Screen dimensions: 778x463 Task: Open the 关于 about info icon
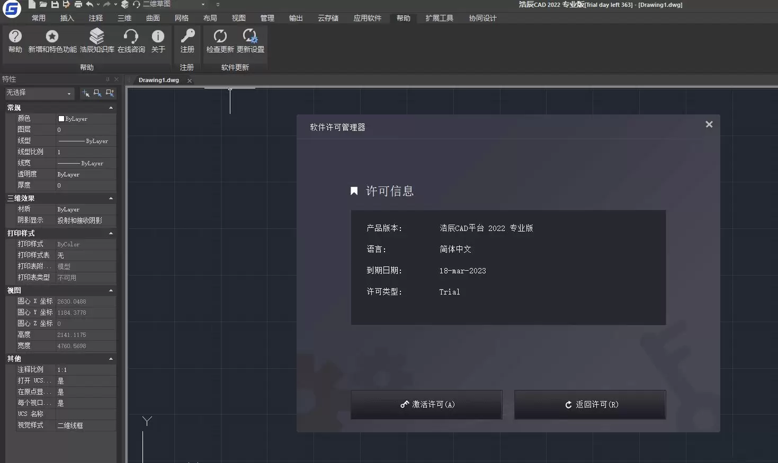(158, 41)
